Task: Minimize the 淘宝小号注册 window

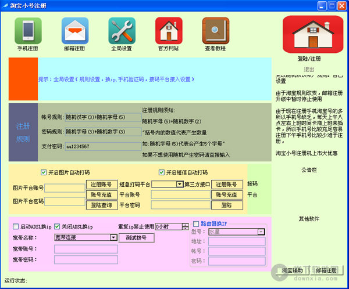Action: coord(322,6)
